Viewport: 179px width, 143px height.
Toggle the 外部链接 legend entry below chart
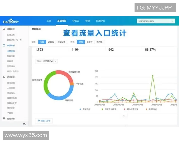click(x=151, y=109)
